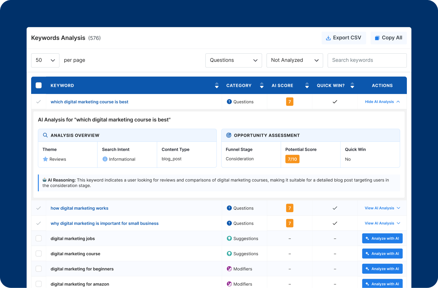The height and width of the screenshot is (288, 438).
Task: Click the Search keywords input field
Action: [x=367, y=60]
